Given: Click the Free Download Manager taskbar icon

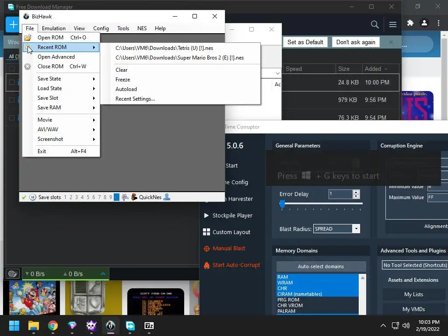Looking at the screenshot, I should pyautogui.click(x=130, y=325).
